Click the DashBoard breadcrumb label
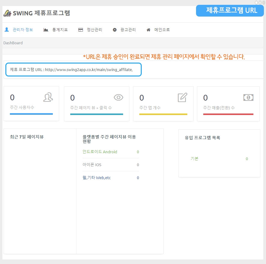266x264 pixels. [13, 43]
